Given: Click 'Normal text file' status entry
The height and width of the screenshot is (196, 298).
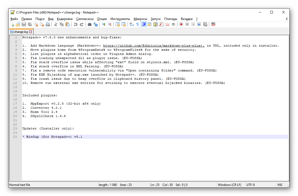Looking at the screenshot, I should pos(20,185).
